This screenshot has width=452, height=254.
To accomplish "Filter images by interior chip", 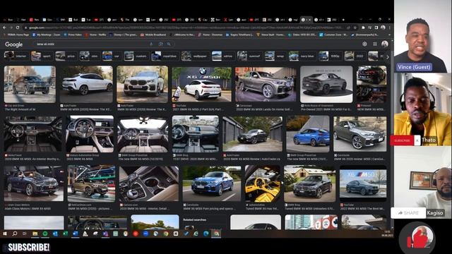I will [16, 56].
